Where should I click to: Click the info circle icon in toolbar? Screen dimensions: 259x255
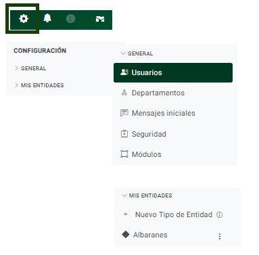pos(70,18)
